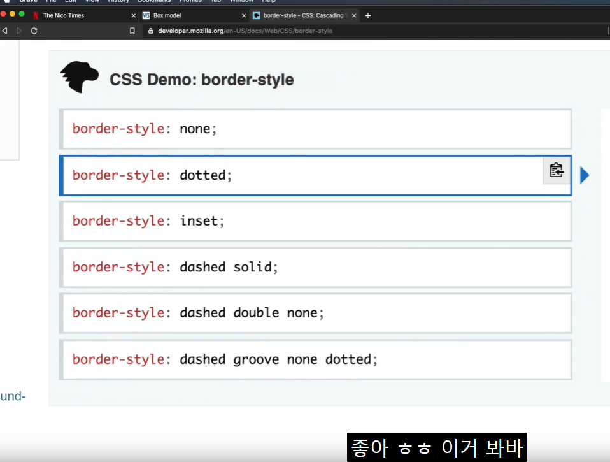610x462 pixels.
Task: Choose the border-style: none example
Action: click(x=315, y=129)
